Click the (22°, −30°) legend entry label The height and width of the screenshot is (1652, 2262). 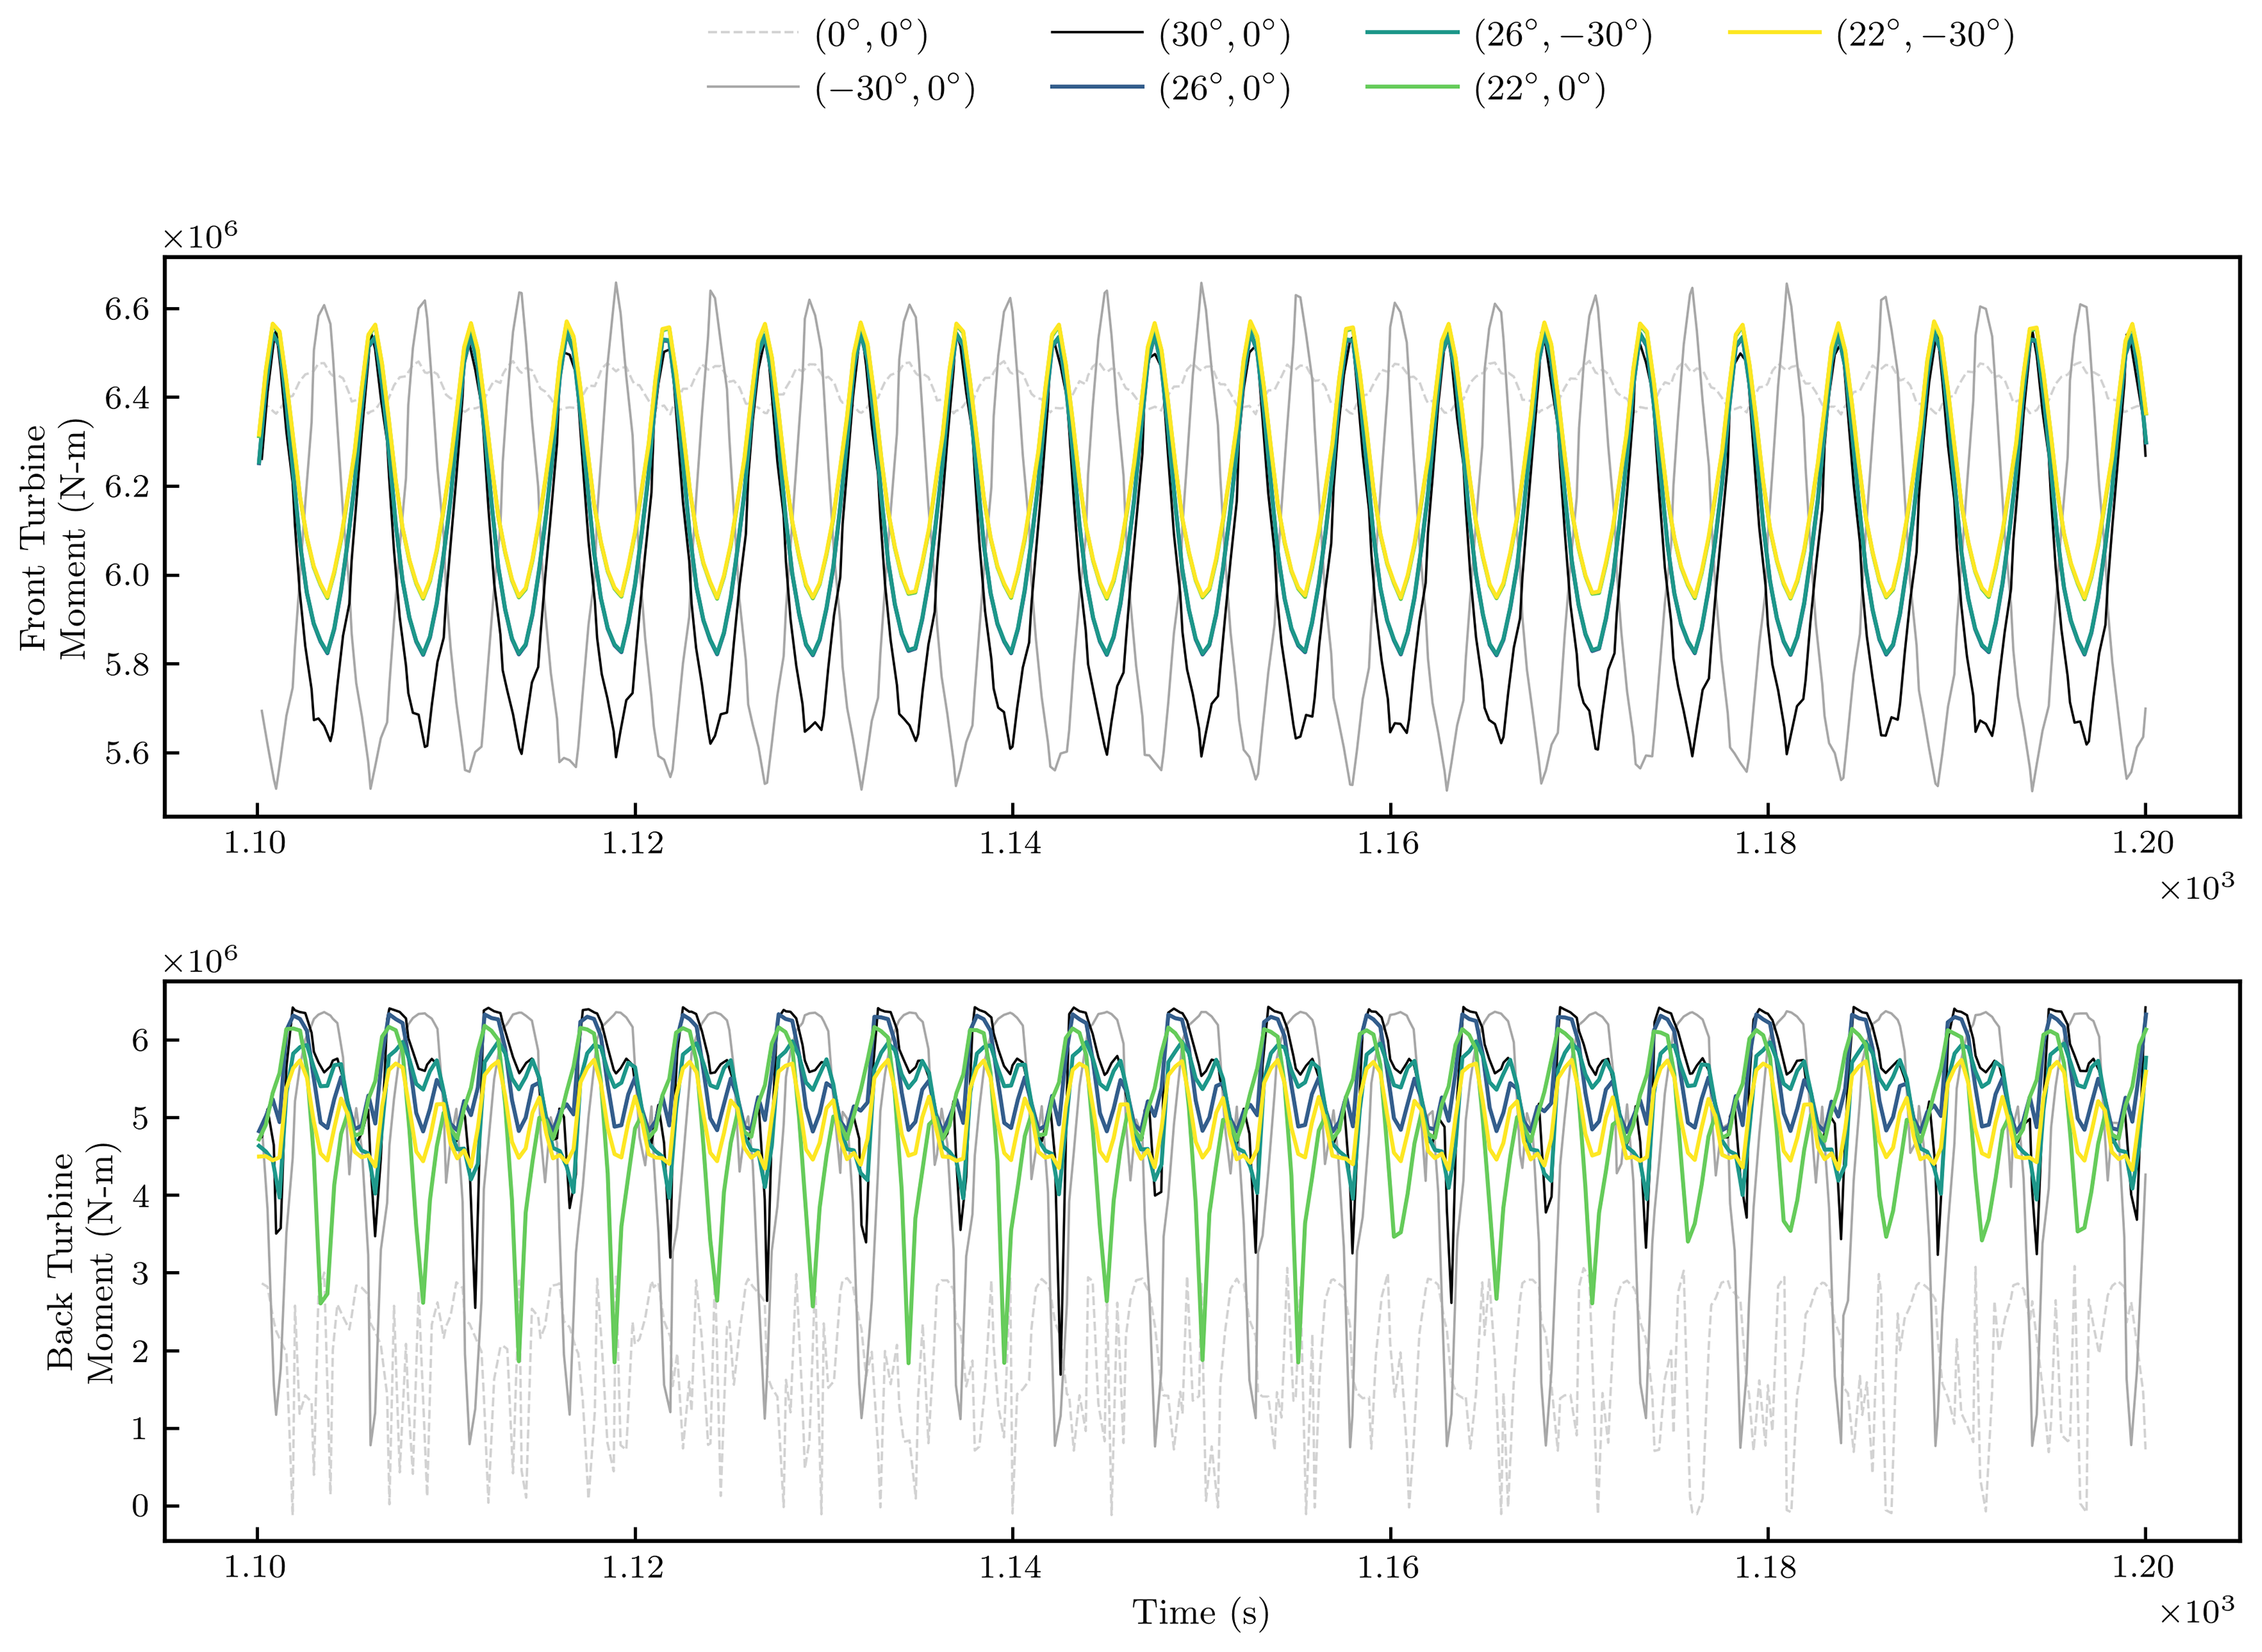[1924, 35]
